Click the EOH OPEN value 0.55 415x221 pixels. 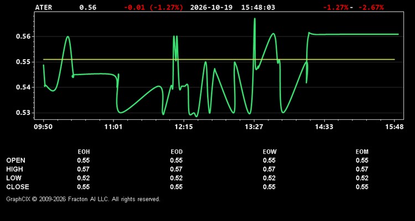point(84,160)
